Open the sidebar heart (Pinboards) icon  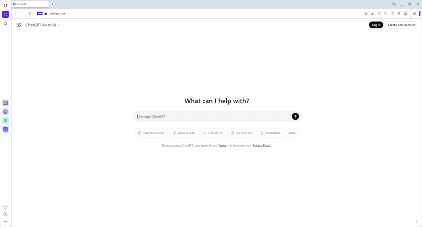coord(5,207)
